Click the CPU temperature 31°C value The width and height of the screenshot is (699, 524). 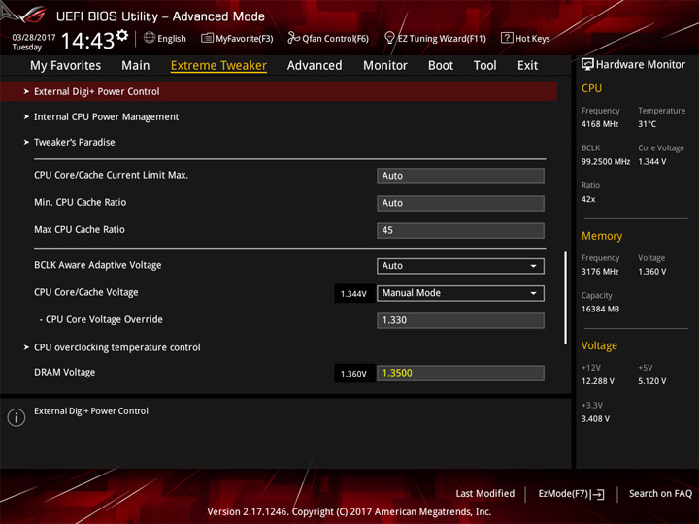tap(648, 124)
